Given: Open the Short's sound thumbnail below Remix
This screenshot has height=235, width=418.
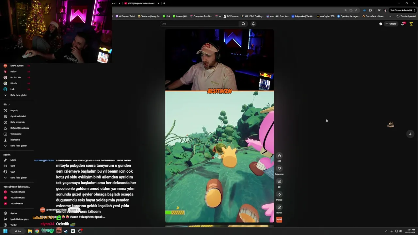Looking at the screenshot, I should pyautogui.click(x=279, y=220).
